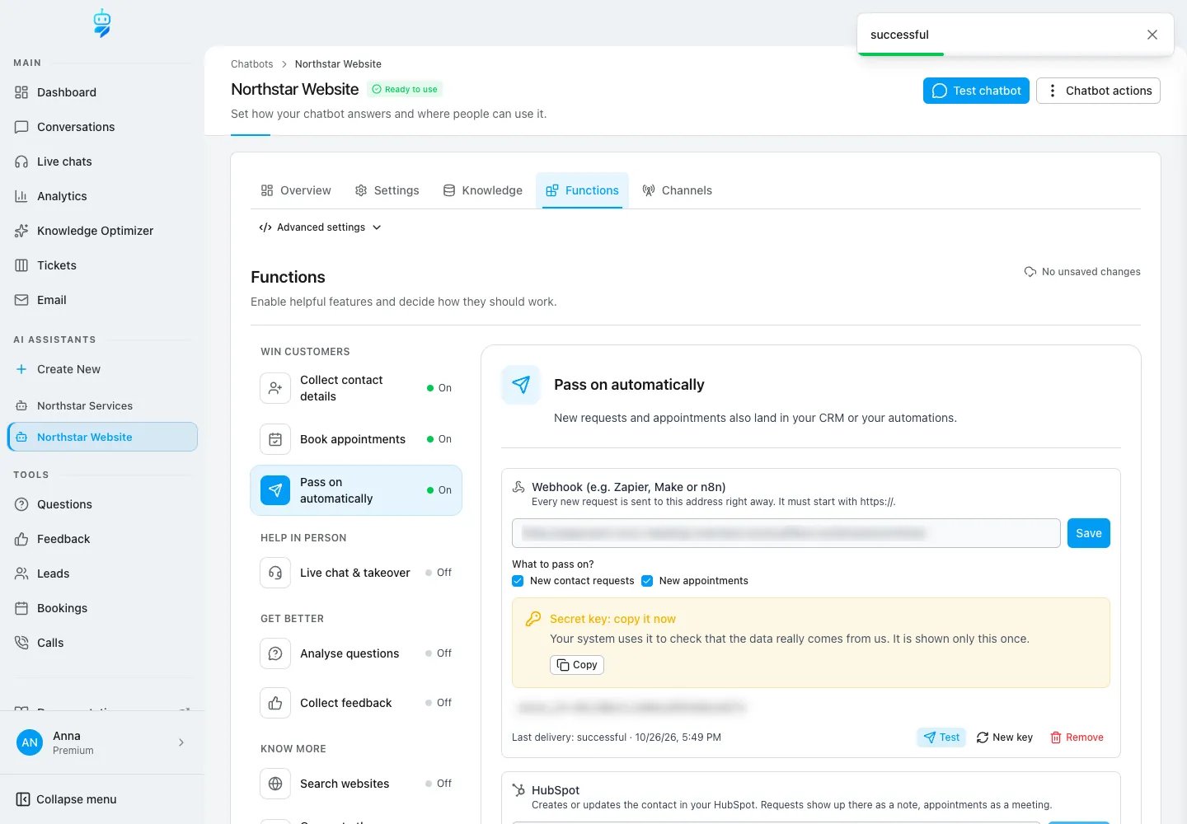Toggle New contact requests checkbox
The image size is (1187, 824).
518,581
